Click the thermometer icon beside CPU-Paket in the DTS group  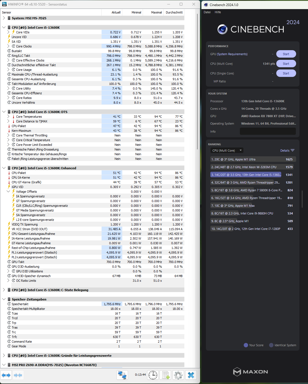pyautogui.click(x=9, y=126)
